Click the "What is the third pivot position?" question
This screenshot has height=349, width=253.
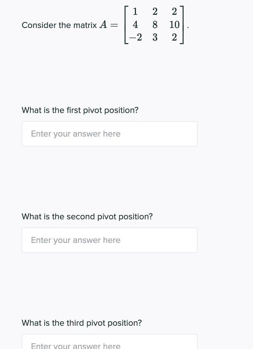[x=82, y=323]
